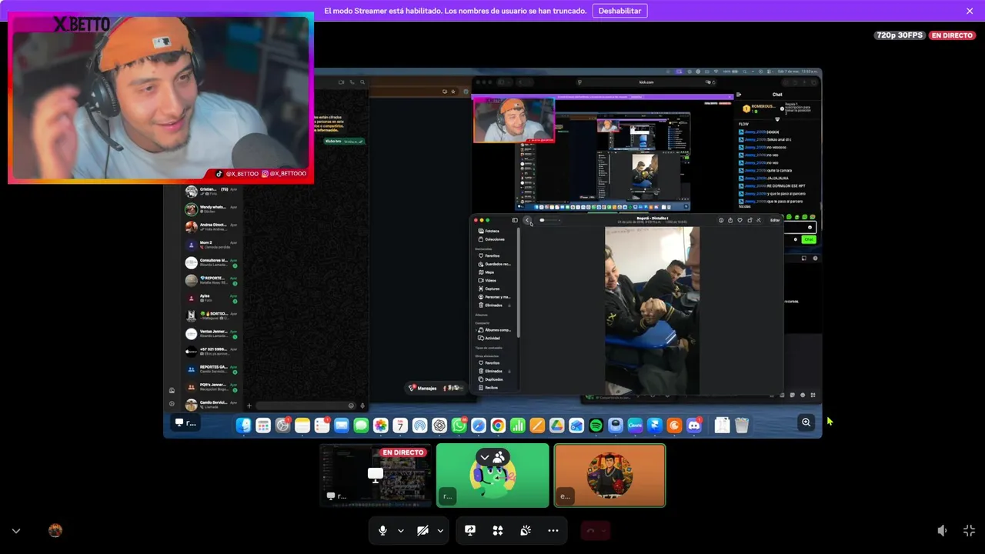Open Recibos in Photos sidebar
This screenshot has width=985, height=554.
(x=489, y=388)
